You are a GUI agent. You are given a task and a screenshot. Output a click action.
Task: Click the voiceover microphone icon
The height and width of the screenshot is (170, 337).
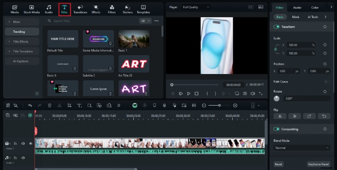164,105
